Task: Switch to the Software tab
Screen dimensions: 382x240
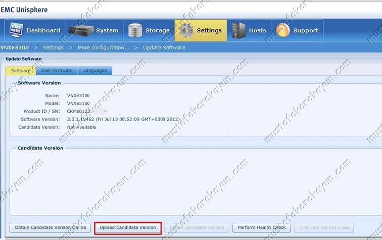Action: pos(20,71)
